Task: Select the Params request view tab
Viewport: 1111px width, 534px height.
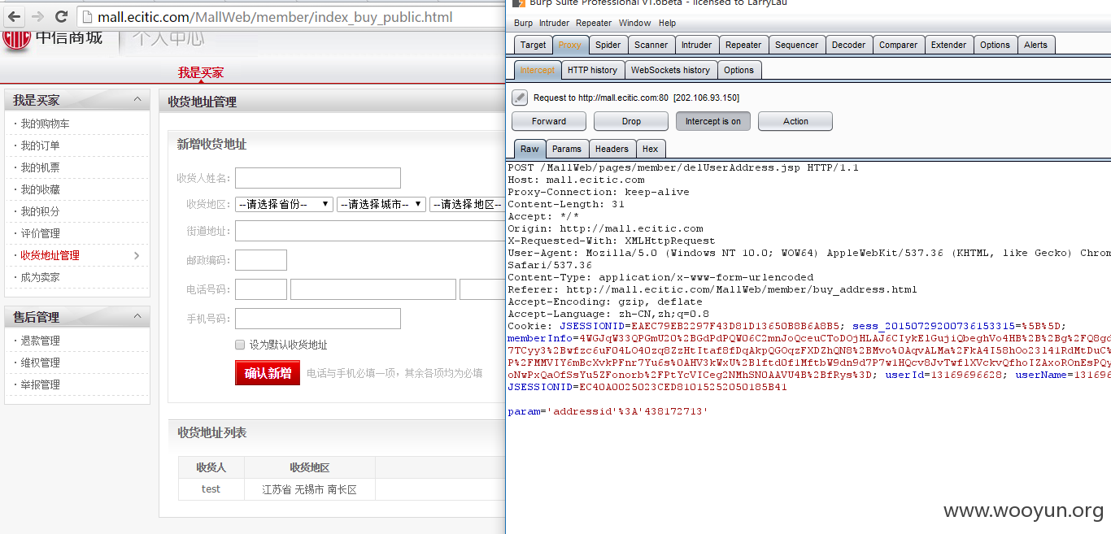Action: click(566, 149)
